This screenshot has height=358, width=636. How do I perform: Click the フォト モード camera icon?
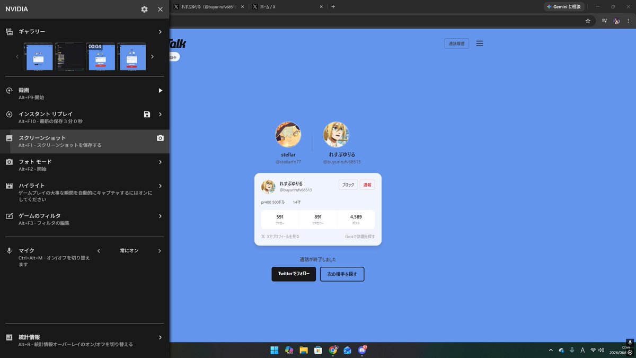pyautogui.click(x=9, y=162)
